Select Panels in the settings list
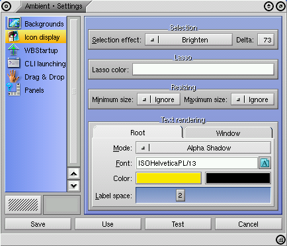Viewport: 287px width, 246px height. click(x=36, y=90)
